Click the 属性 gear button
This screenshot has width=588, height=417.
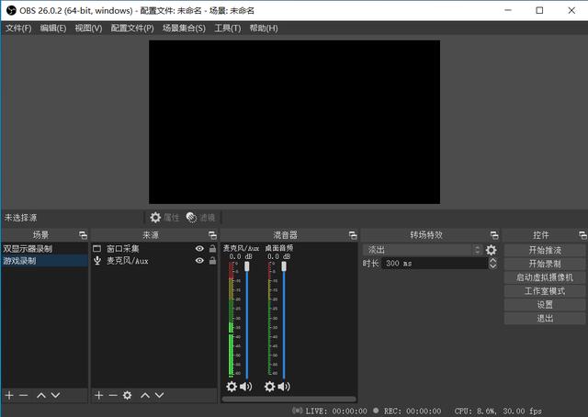pyautogui.click(x=164, y=218)
